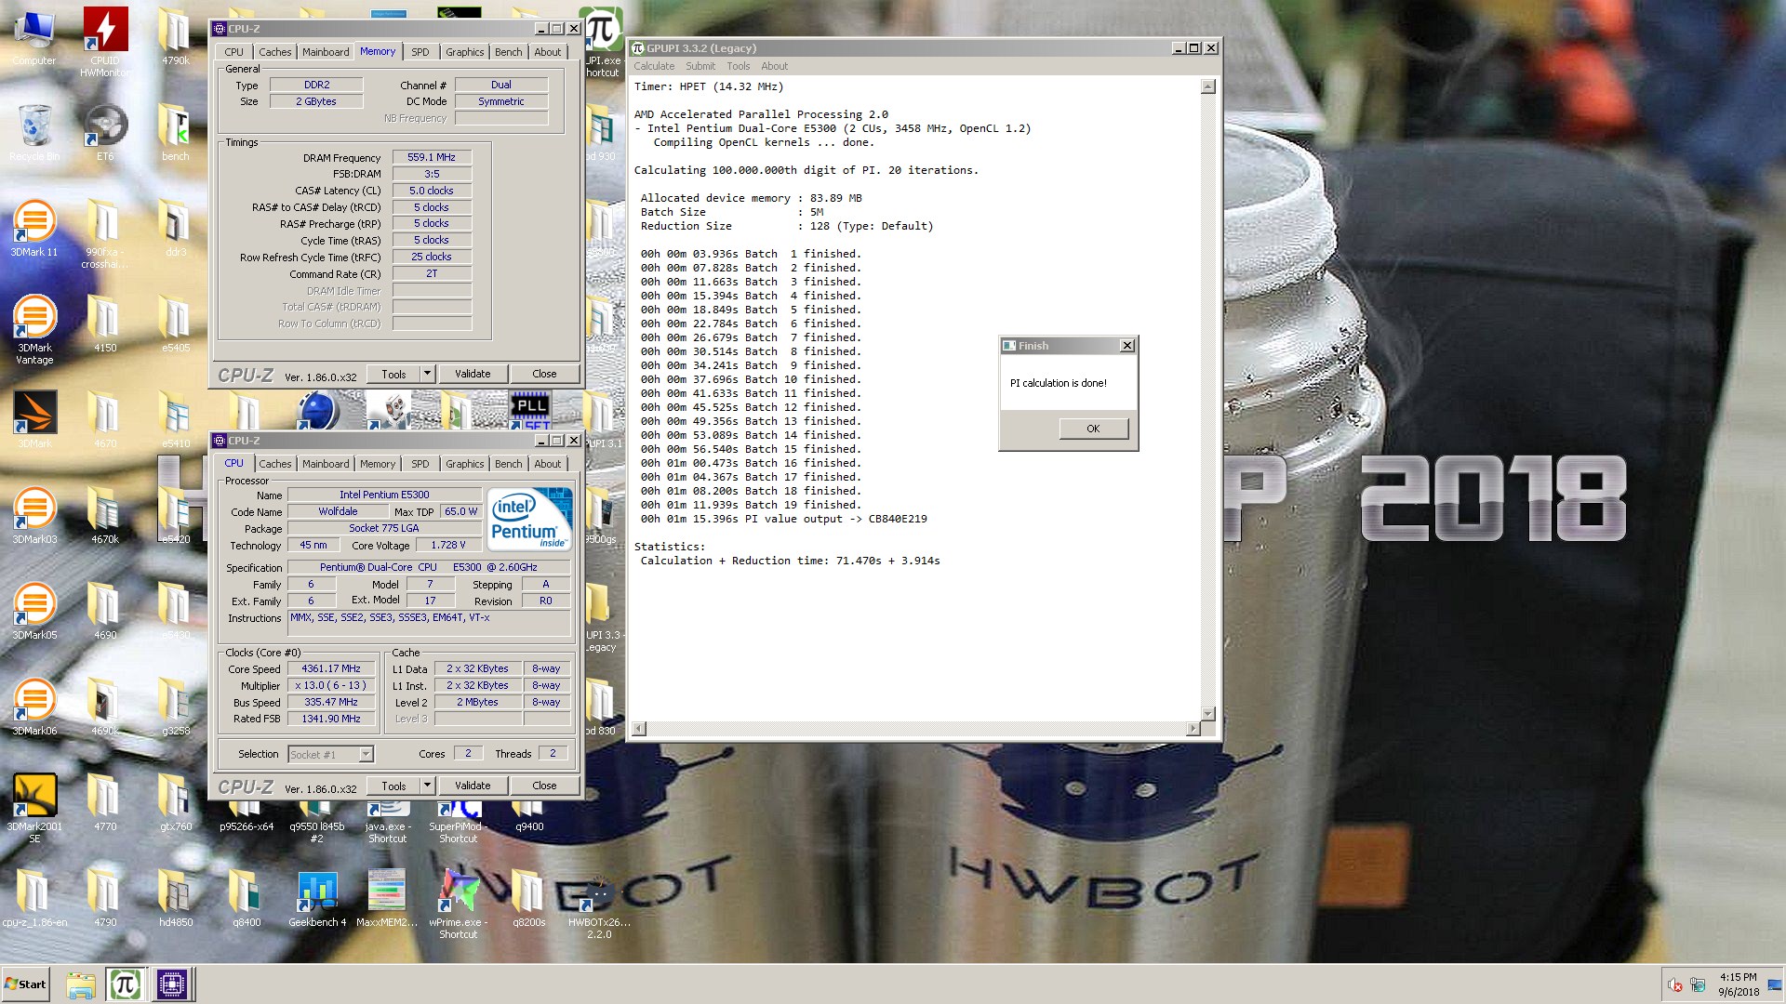Open the q8400 folder icon
This screenshot has height=1004, width=1786.
[x=247, y=899]
